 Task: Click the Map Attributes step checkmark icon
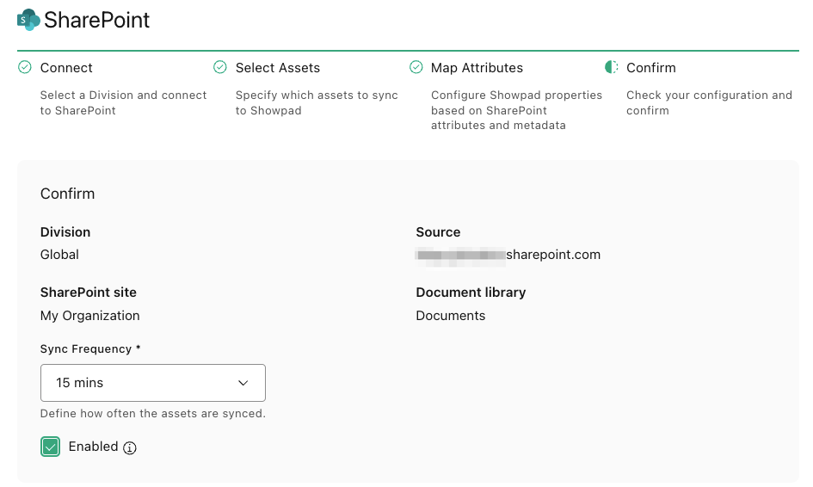coord(416,67)
